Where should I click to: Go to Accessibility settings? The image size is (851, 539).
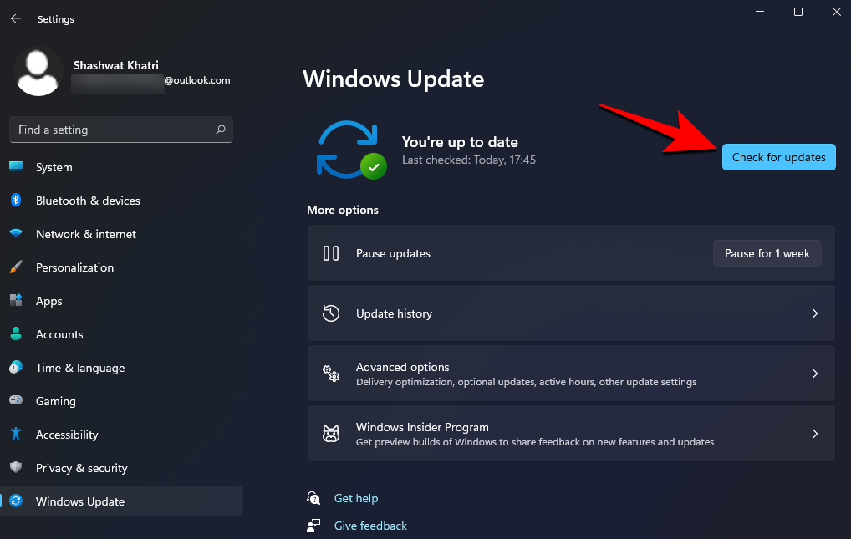[x=121, y=435]
